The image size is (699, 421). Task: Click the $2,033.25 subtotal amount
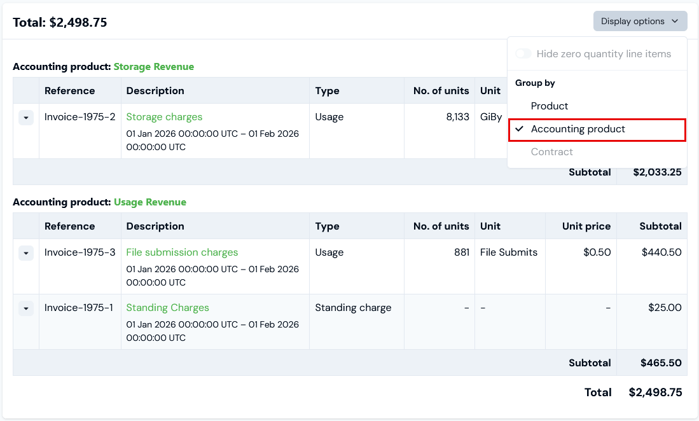pyautogui.click(x=657, y=172)
